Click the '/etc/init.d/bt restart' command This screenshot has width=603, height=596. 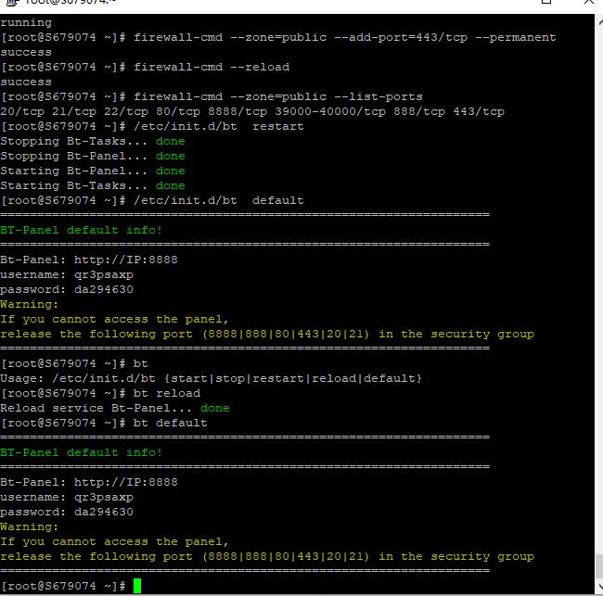pos(219,126)
